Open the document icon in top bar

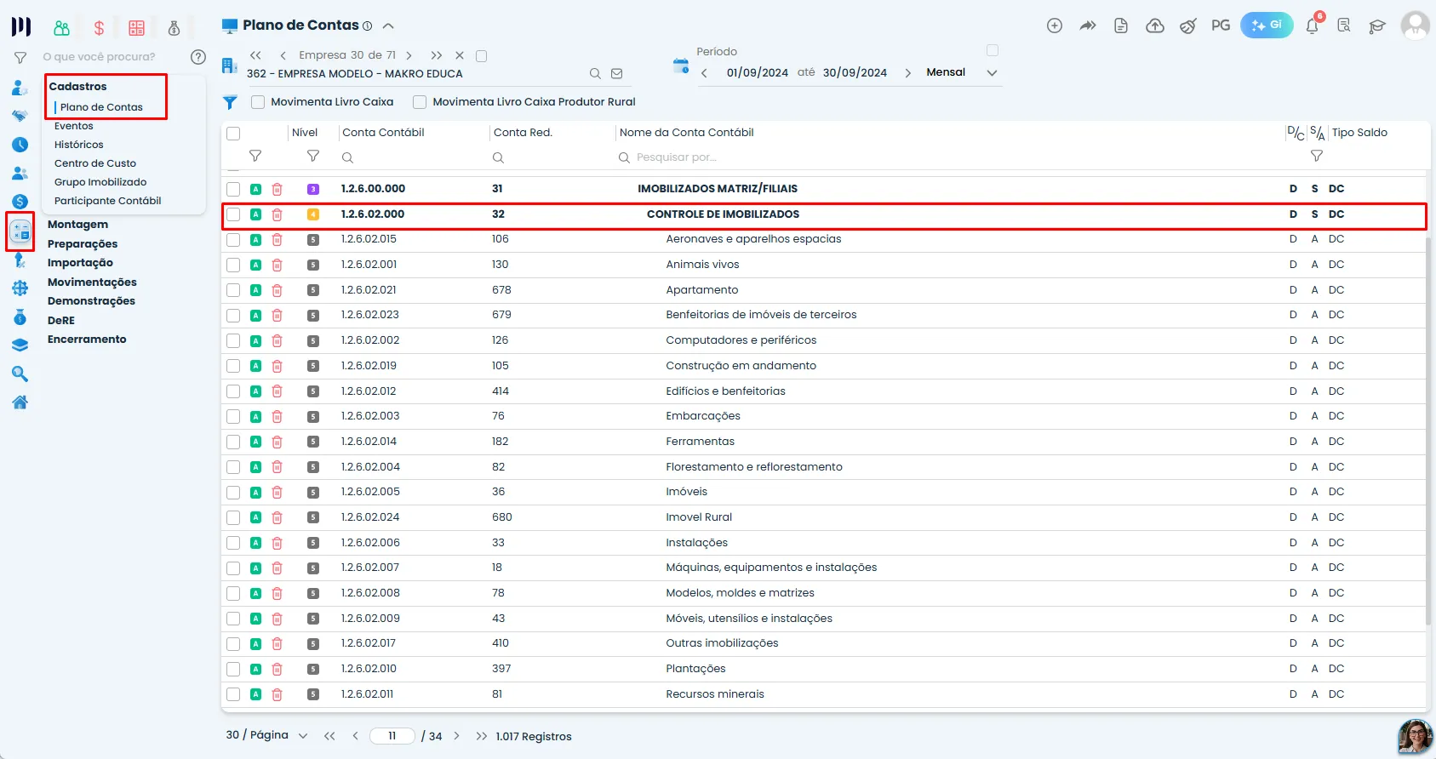coord(1121,26)
